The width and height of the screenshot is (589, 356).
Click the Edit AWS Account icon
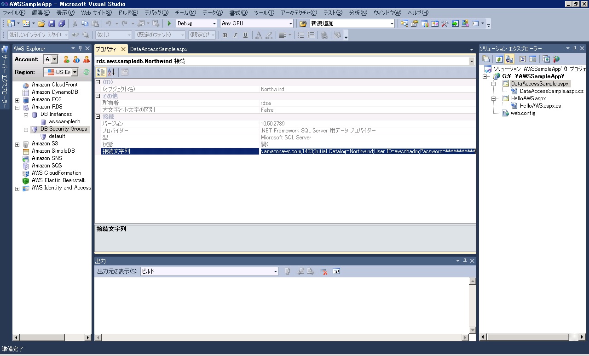click(76, 59)
